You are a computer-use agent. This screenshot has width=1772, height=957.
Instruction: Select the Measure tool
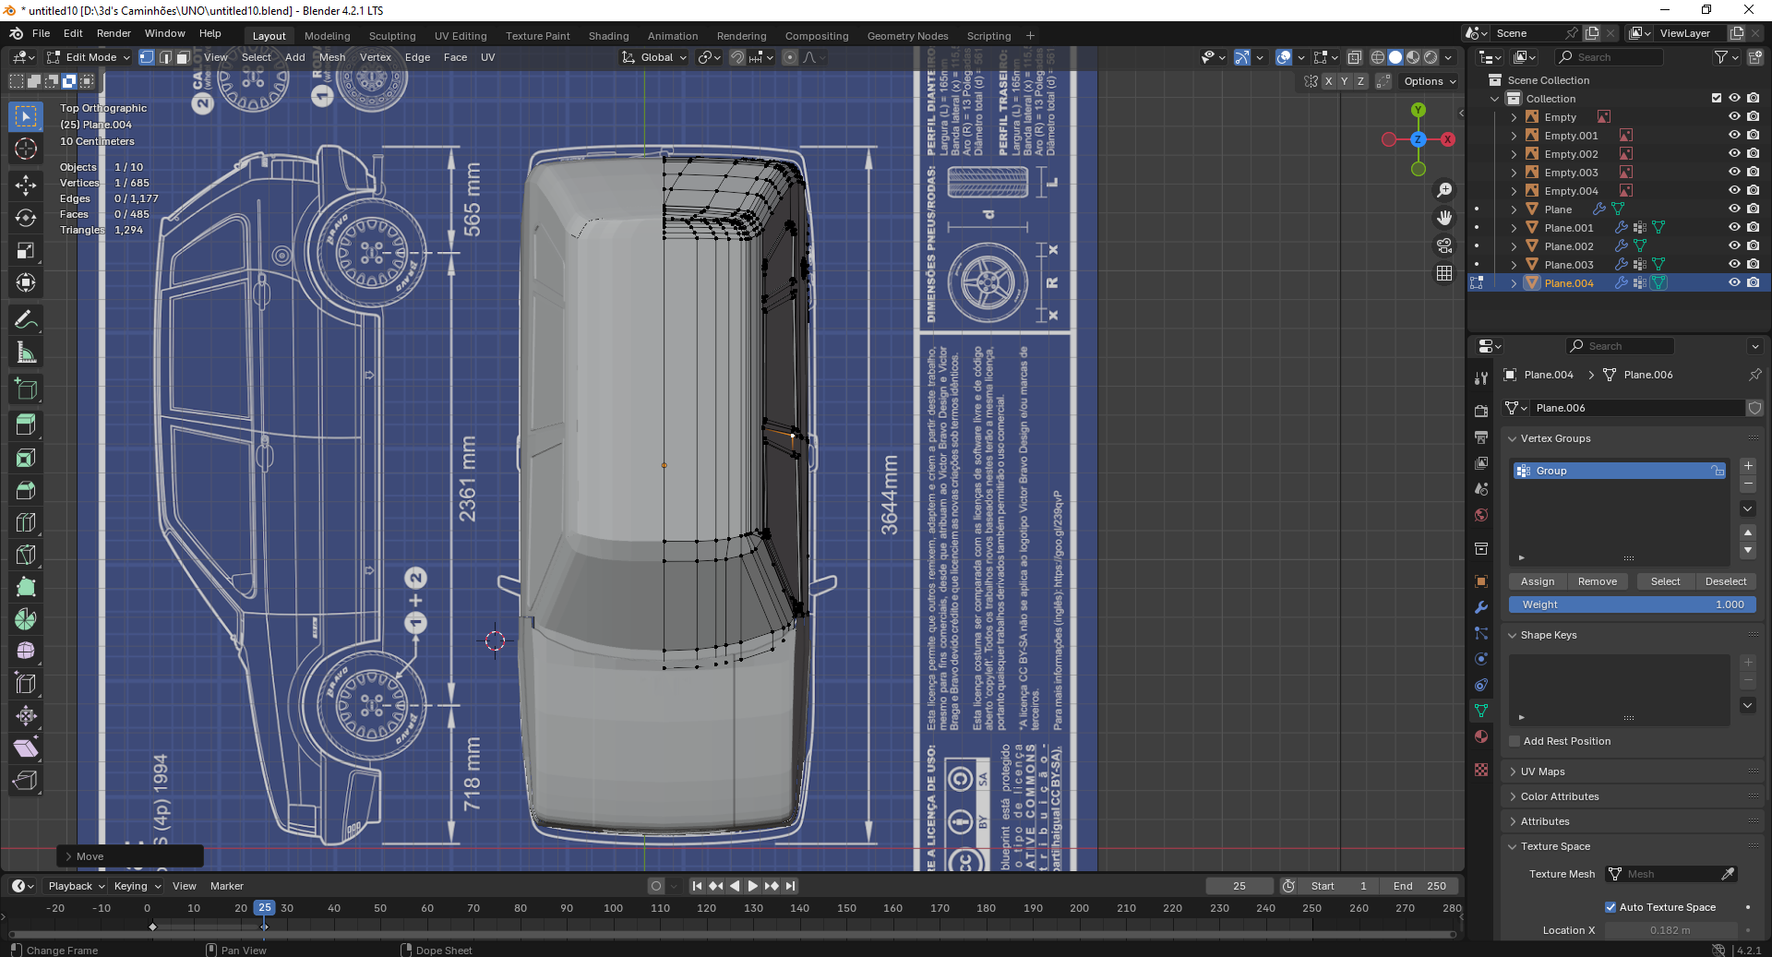point(26,353)
